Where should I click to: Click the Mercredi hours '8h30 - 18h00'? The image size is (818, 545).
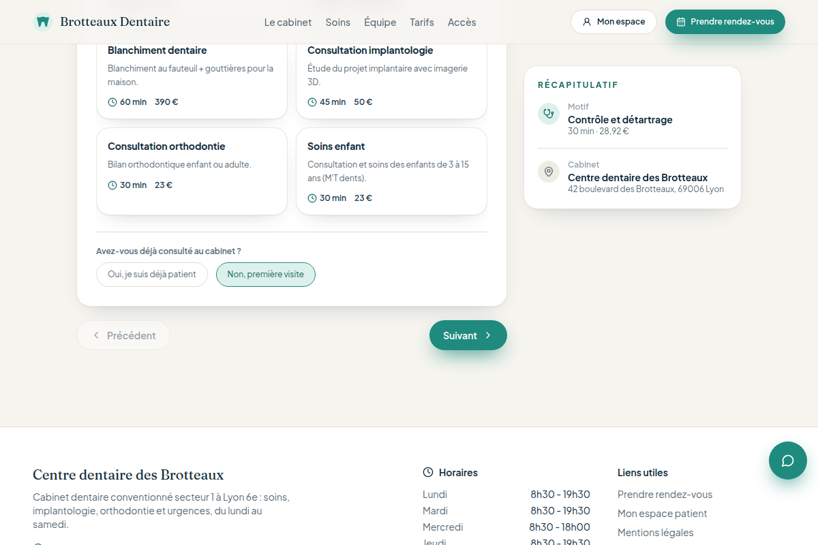pos(560,527)
